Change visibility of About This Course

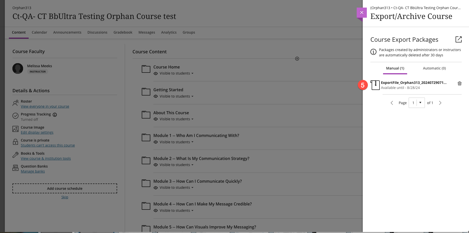pos(175,119)
